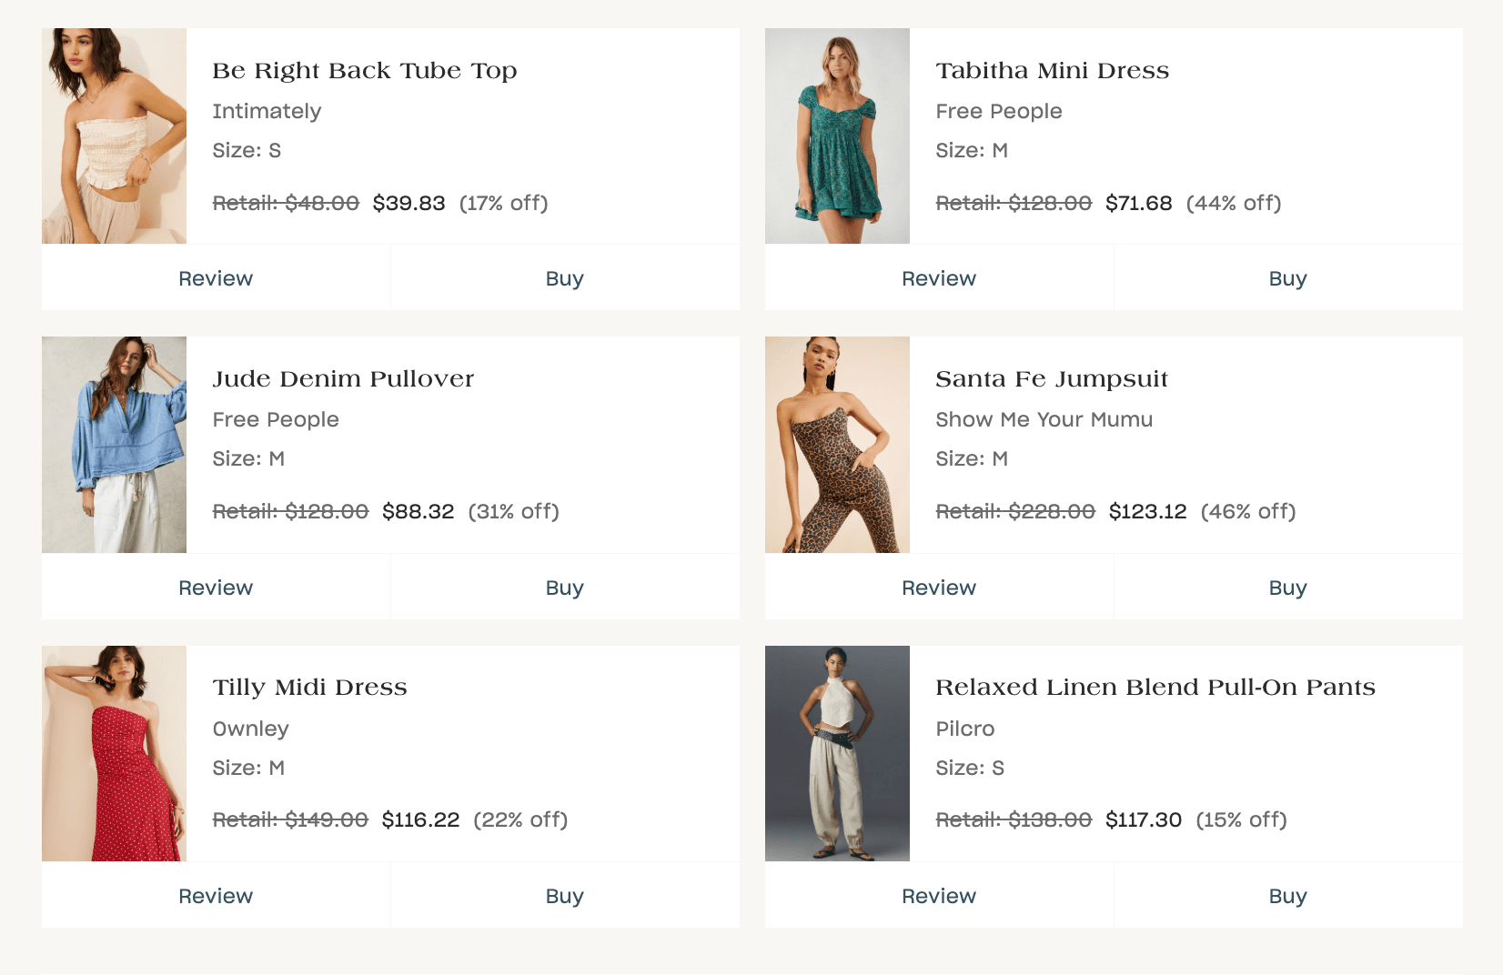View the Be Right Back Tube Top photo
Screen dimensions: 1503x975
click(x=114, y=136)
